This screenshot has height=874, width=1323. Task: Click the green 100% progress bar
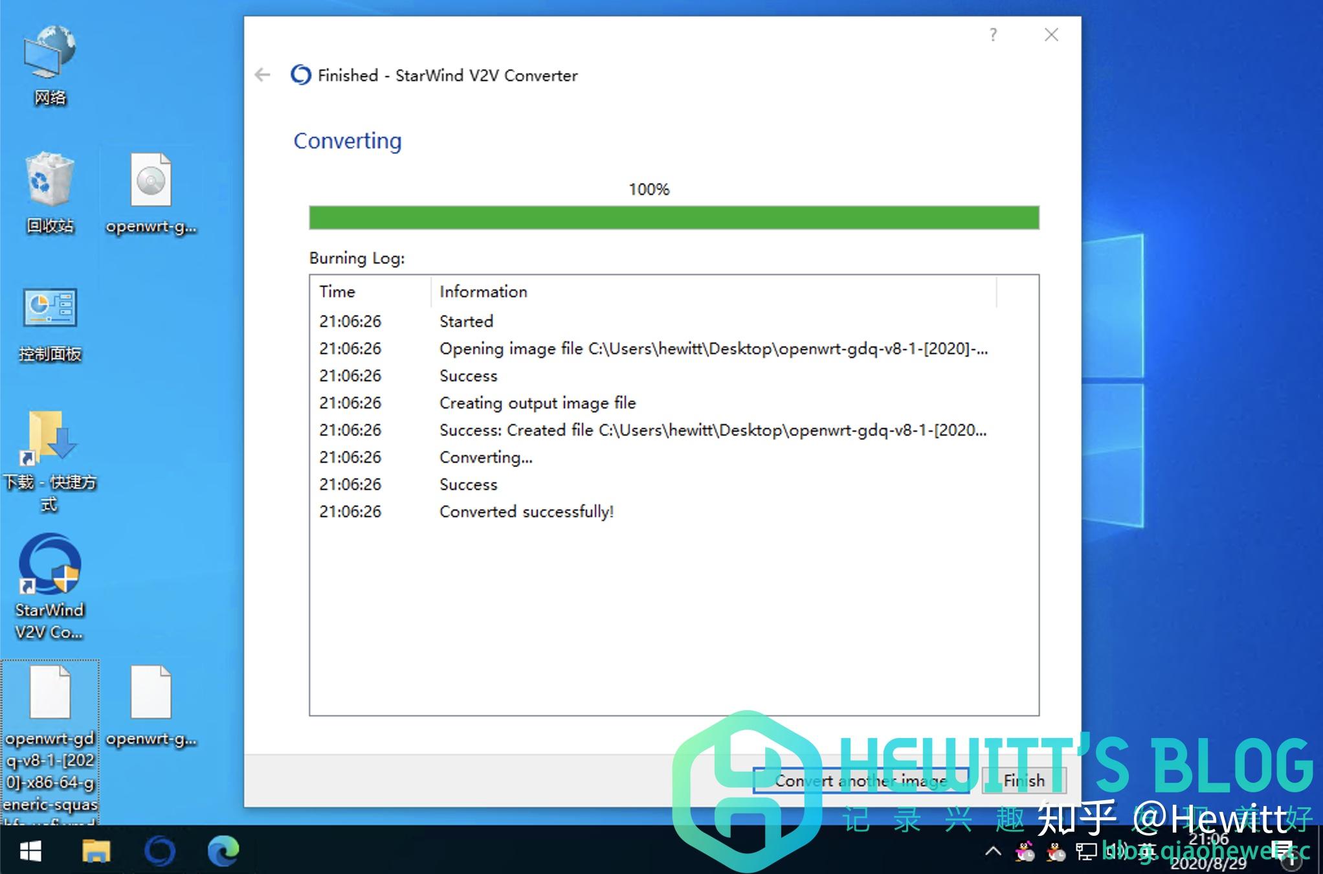coord(673,218)
